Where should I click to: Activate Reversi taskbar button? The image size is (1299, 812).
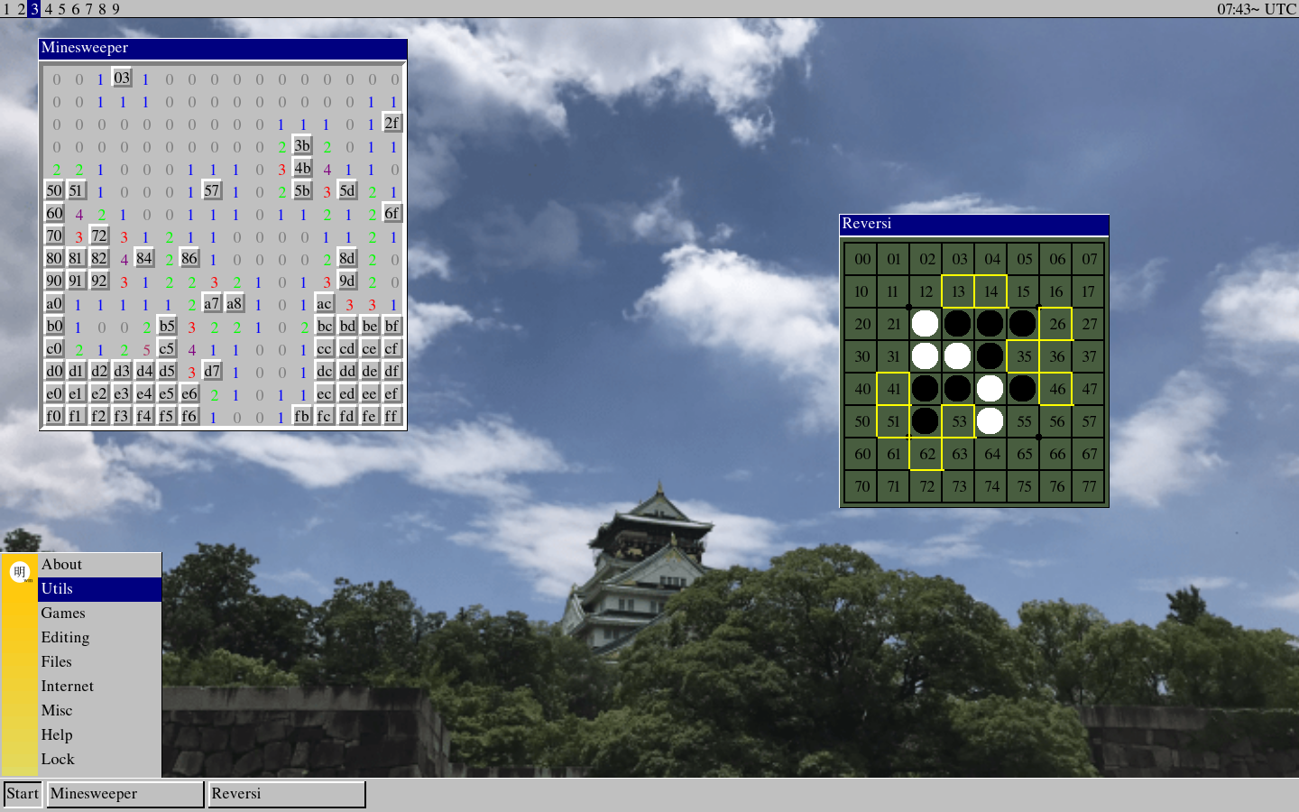[x=286, y=794]
